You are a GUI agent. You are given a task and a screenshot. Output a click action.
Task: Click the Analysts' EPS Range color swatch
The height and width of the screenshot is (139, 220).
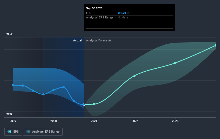click(x=28, y=132)
